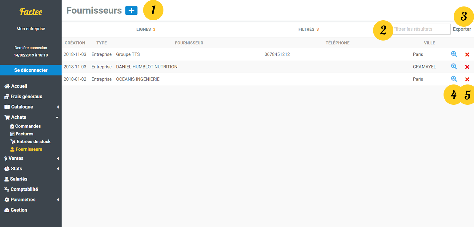
Task: Open Entrées de stock page
Action: [33, 142]
